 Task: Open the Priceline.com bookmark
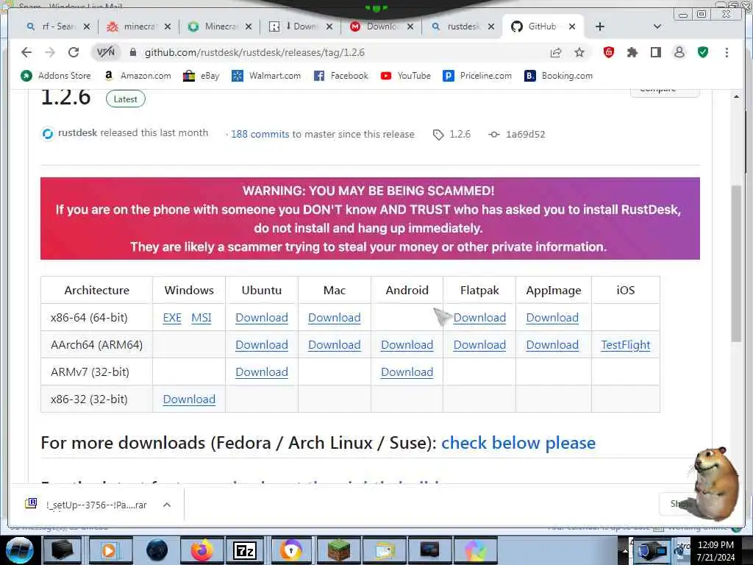[x=477, y=76]
